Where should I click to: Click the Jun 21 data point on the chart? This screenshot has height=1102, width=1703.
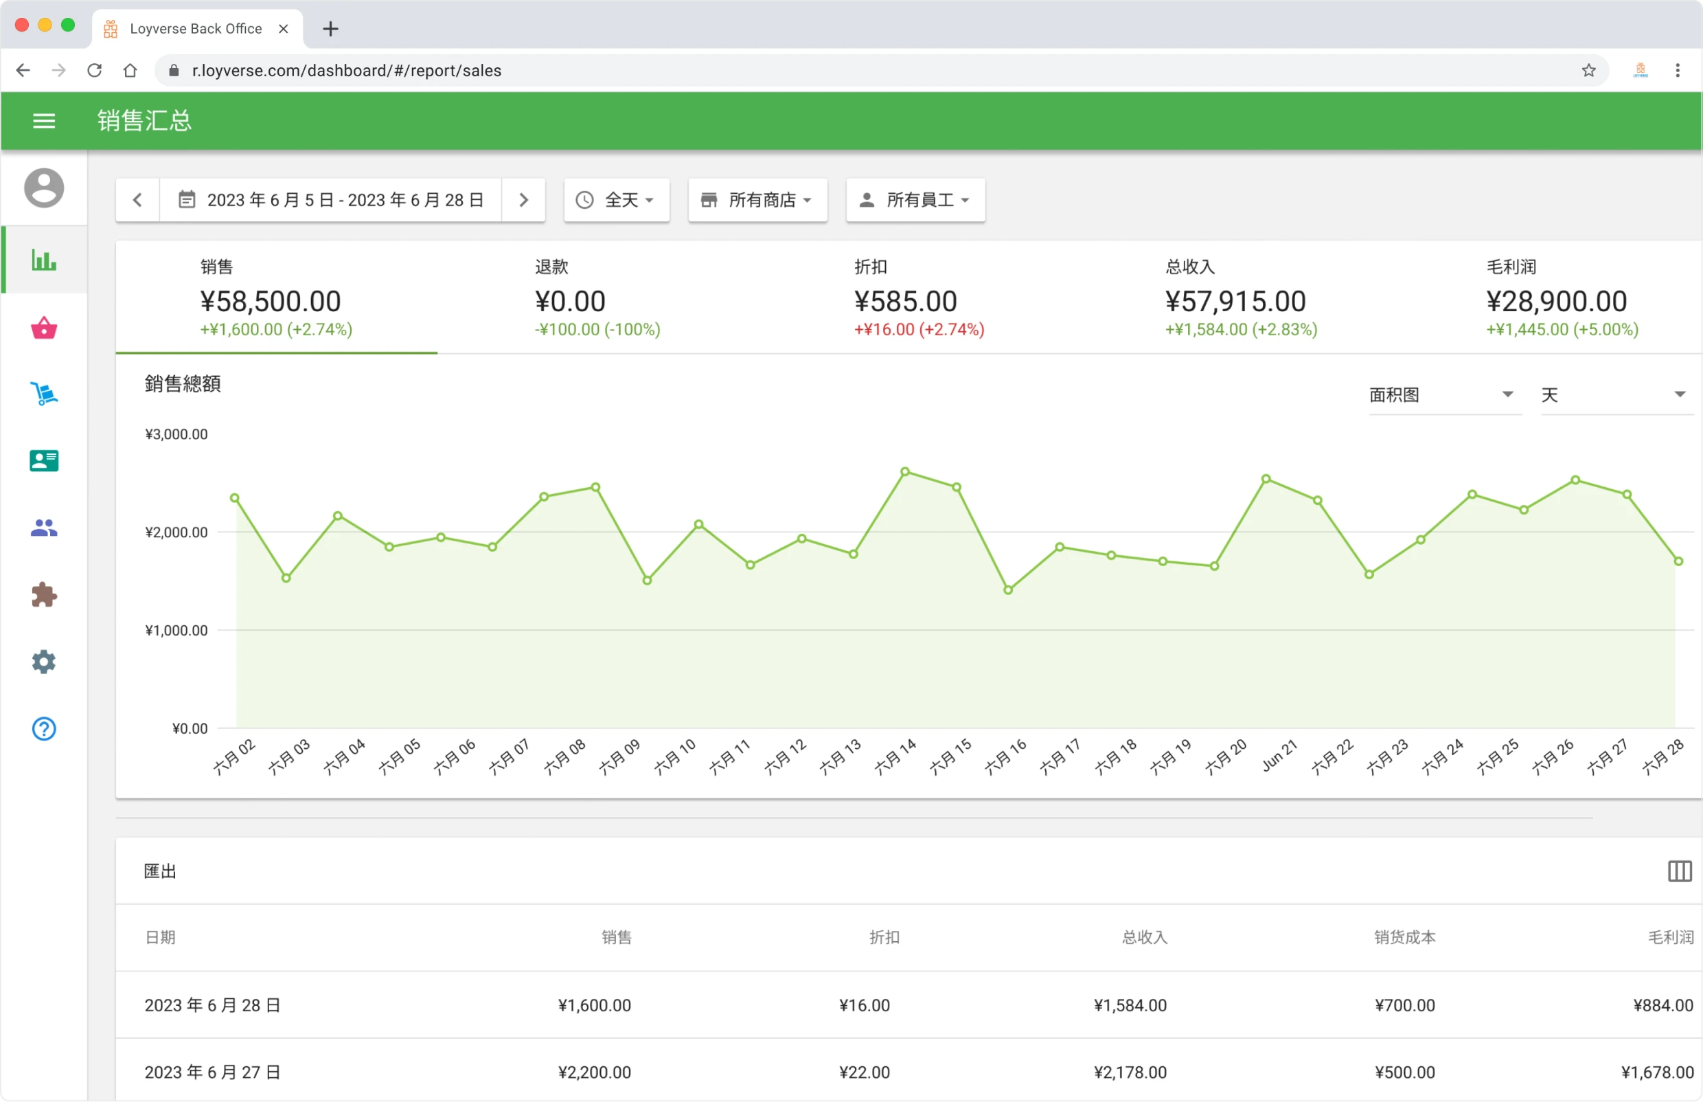[x=1266, y=478]
